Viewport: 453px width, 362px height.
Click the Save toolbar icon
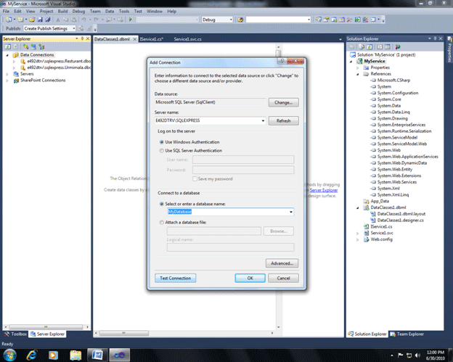[40, 20]
